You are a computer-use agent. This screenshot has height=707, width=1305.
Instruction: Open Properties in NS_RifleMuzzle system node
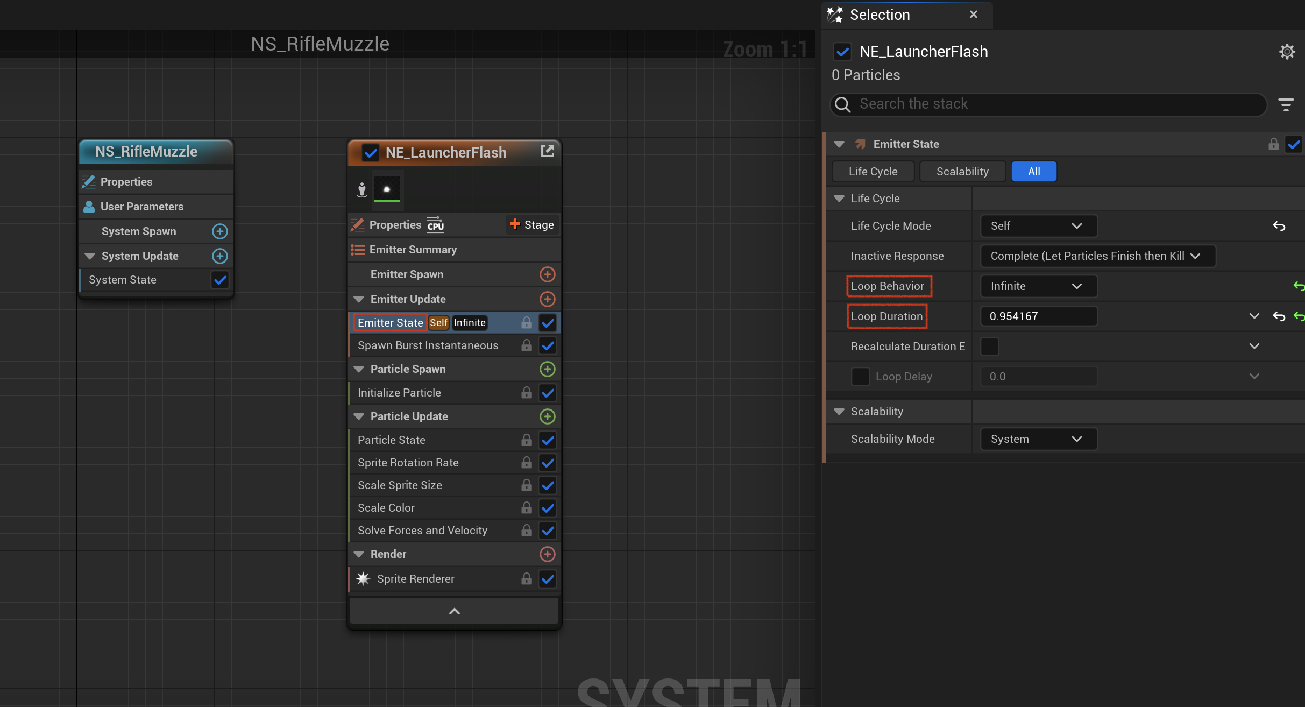click(x=156, y=182)
